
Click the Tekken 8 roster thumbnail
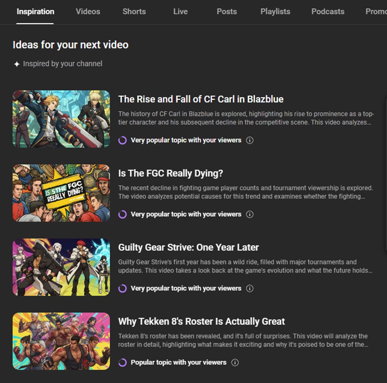(x=61, y=341)
